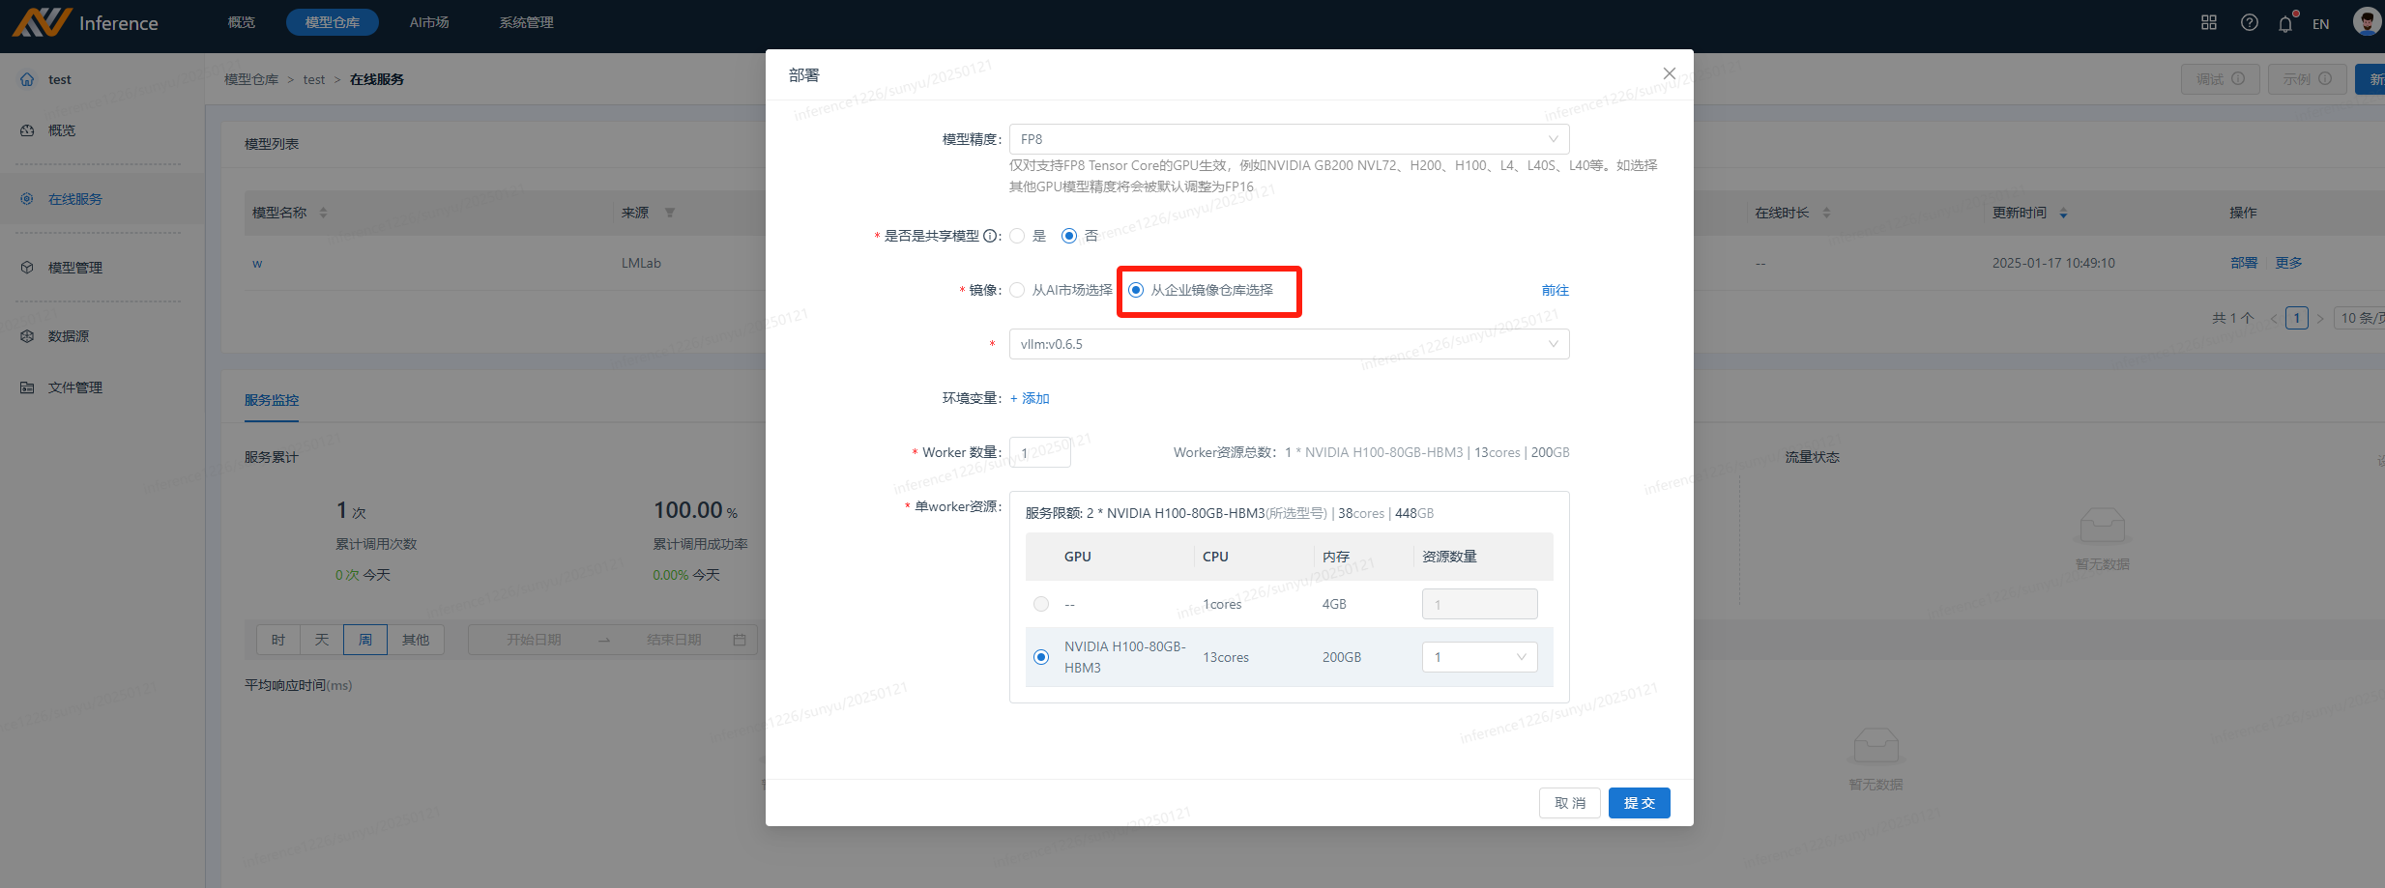Open the help question mark icon
Image resolution: width=2385 pixels, height=888 pixels.
coord(2249,22)
